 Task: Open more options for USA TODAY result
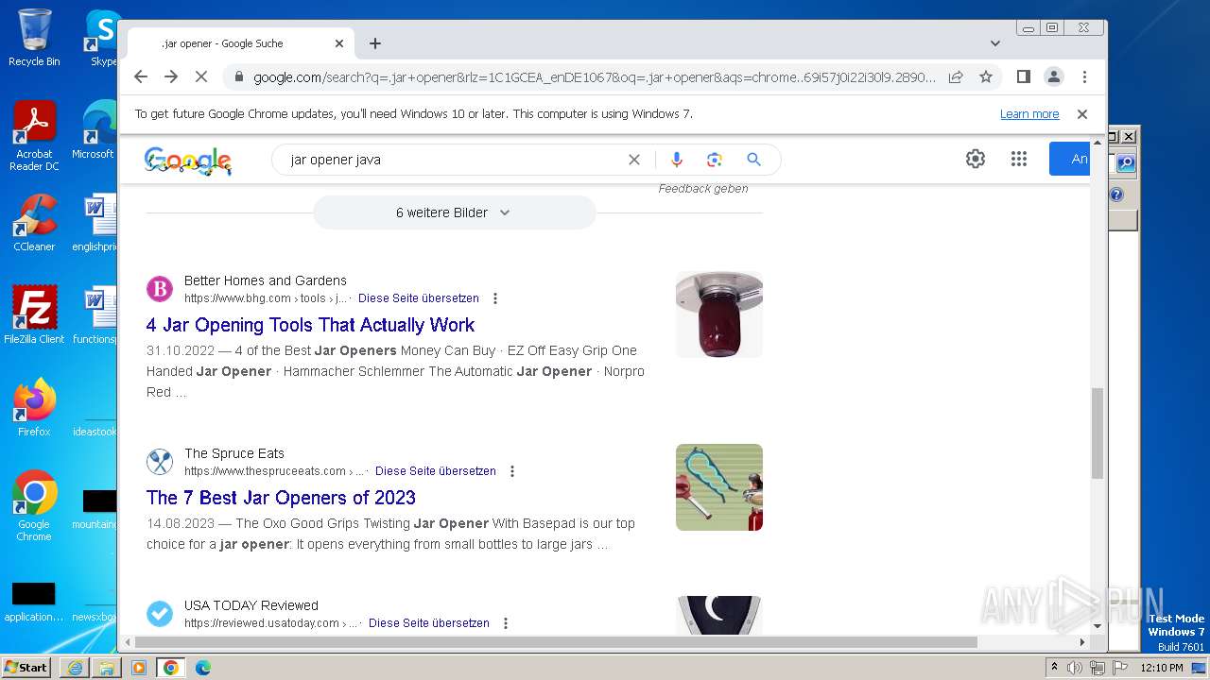(506, 623)
